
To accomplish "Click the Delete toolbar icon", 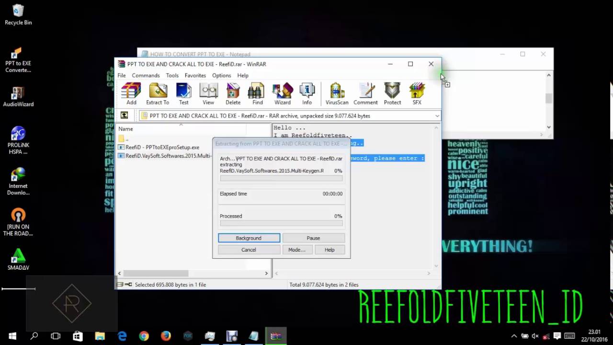I will pyautogui.click(x=233, y=93).
